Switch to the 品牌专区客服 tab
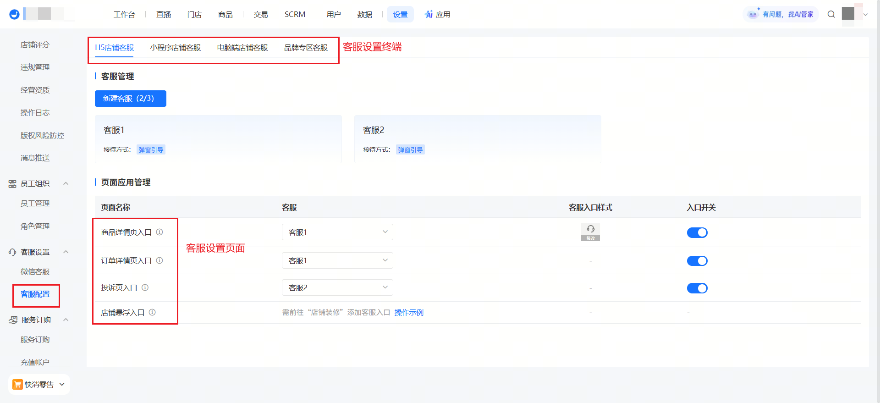 [x=306, y=48]
